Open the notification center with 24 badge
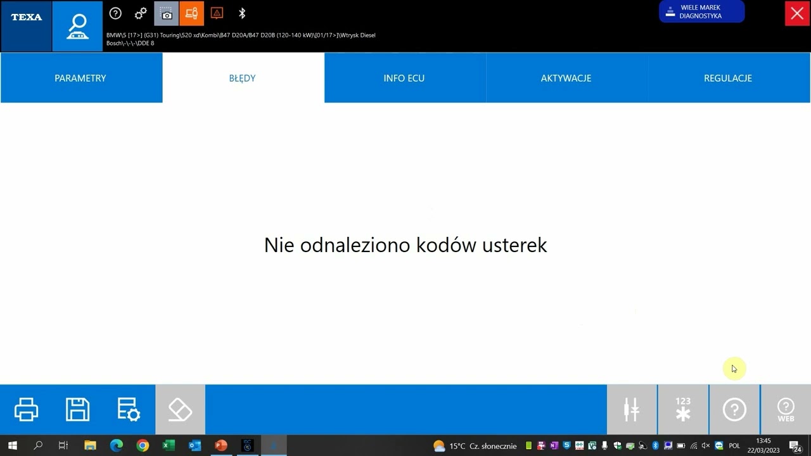Viewport: 811px width, 456px height. pos(795,446)
